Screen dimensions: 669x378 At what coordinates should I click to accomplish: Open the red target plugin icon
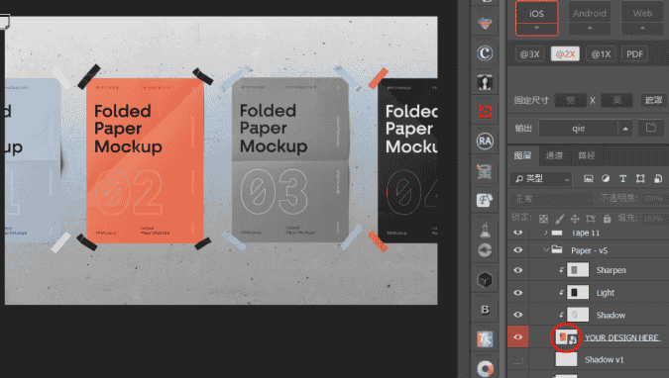coord(485,112)
